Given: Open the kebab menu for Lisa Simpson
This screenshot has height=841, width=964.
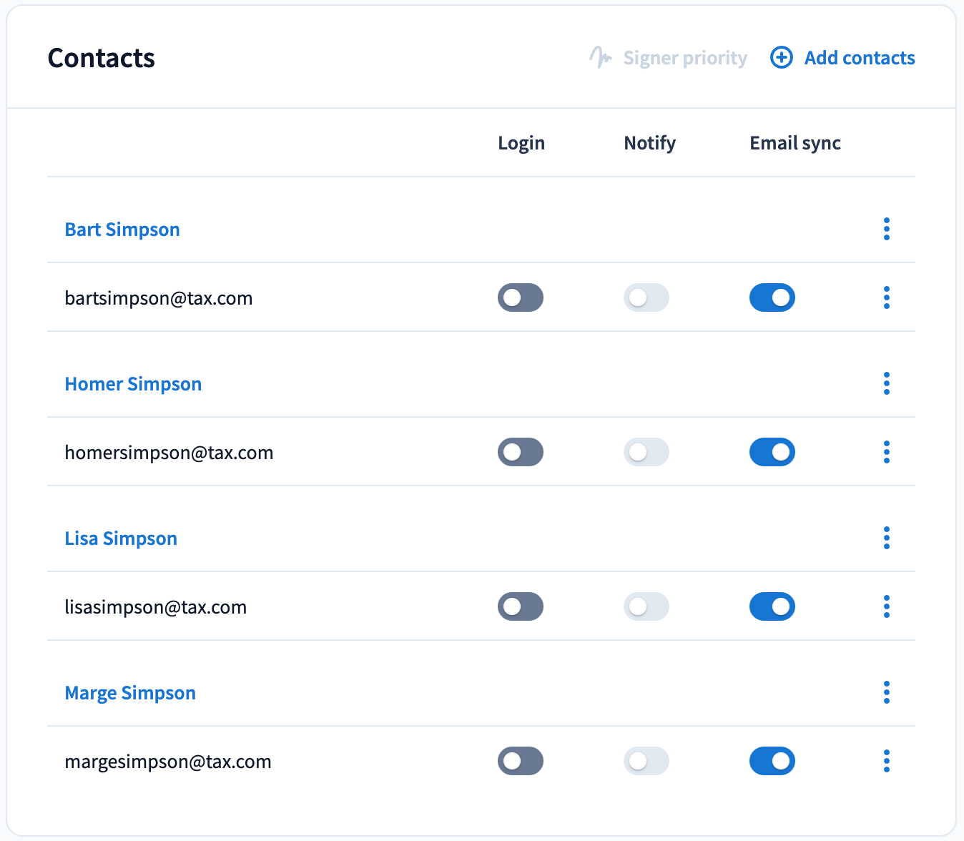Looking at the screenshot, I should tap(887, 538).
